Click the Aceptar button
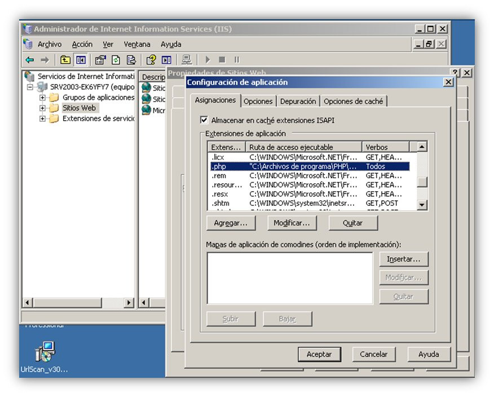494x397 pixels. [319, 355]
